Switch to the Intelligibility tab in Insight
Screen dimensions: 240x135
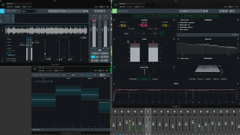click(x=188, y=16)
